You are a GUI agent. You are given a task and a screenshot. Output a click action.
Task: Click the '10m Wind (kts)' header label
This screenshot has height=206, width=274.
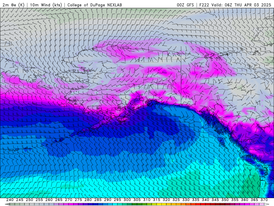tap(46, 5)
